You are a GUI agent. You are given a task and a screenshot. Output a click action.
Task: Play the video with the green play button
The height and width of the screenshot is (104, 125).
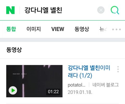coord(13,90)
